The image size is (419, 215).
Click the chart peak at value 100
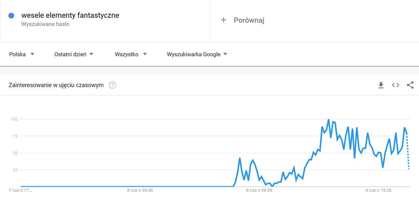tap(328, 120)
